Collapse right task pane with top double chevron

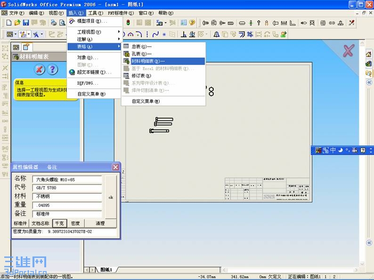point(369,82)
